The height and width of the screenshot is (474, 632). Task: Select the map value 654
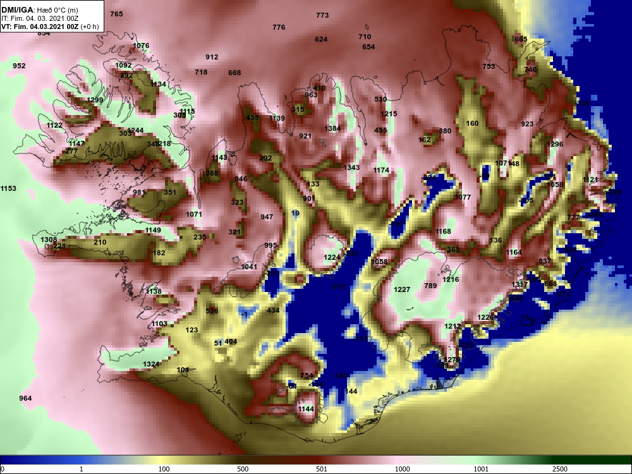tap(368, 46)
